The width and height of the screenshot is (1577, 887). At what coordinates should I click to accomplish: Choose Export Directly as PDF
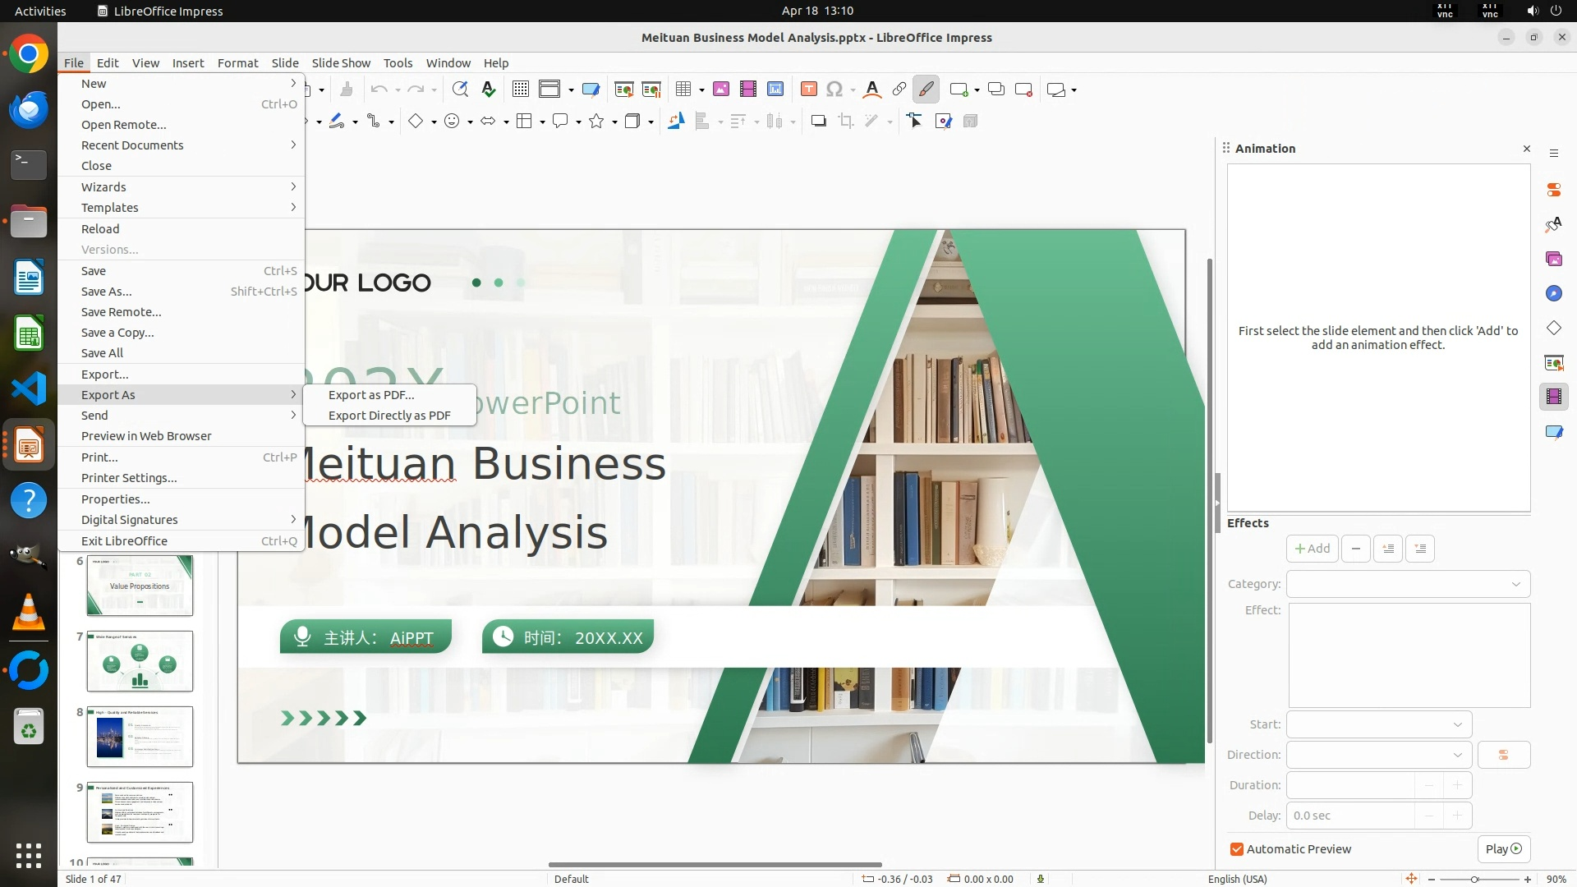389,416
